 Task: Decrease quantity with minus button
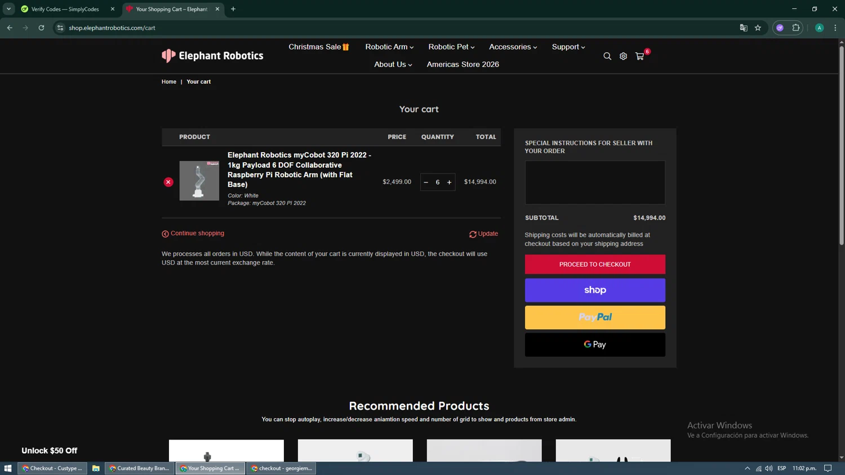[426, 182]
